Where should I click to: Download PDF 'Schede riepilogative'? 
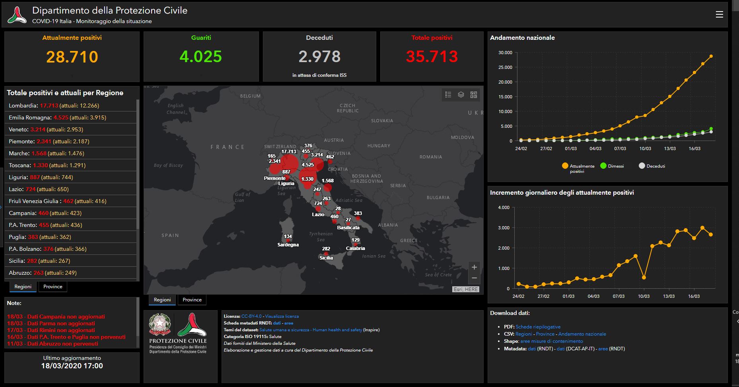click(538, 327)
